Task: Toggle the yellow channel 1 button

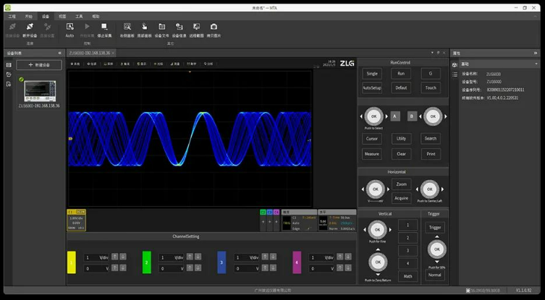Action: (x=71, y=262)
